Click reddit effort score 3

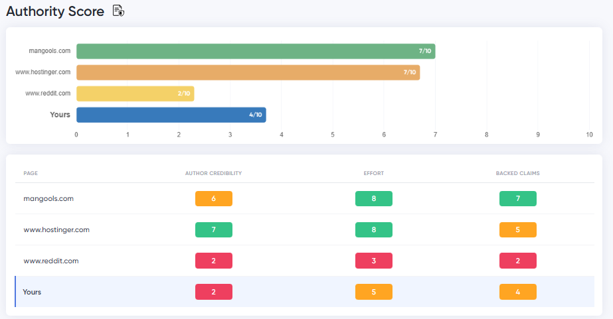coord(374,261)
